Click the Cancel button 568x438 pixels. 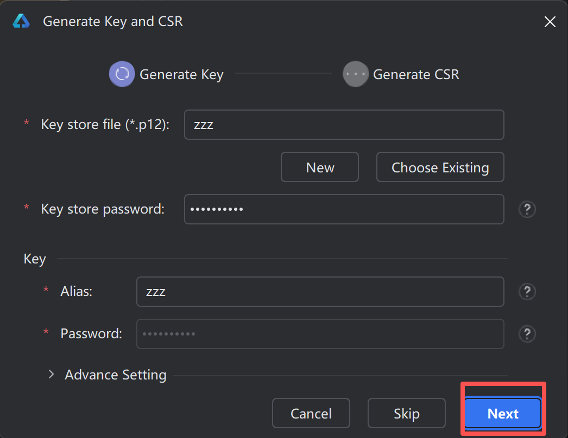click(x=311, y=413)
